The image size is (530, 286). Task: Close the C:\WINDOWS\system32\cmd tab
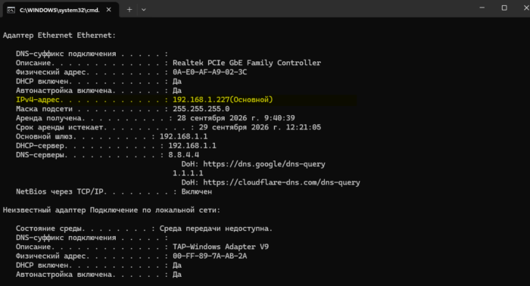(108, 10)
